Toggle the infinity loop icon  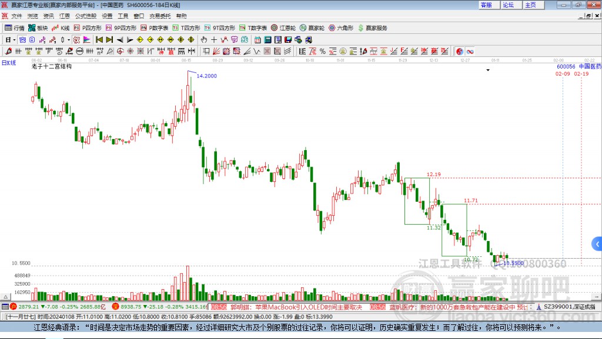point(470,52)
